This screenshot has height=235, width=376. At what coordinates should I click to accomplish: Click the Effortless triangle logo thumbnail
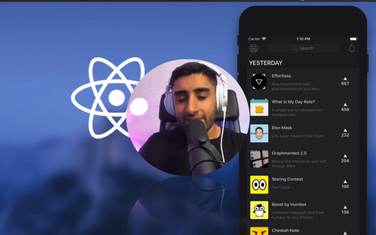[x=259, y=82]
